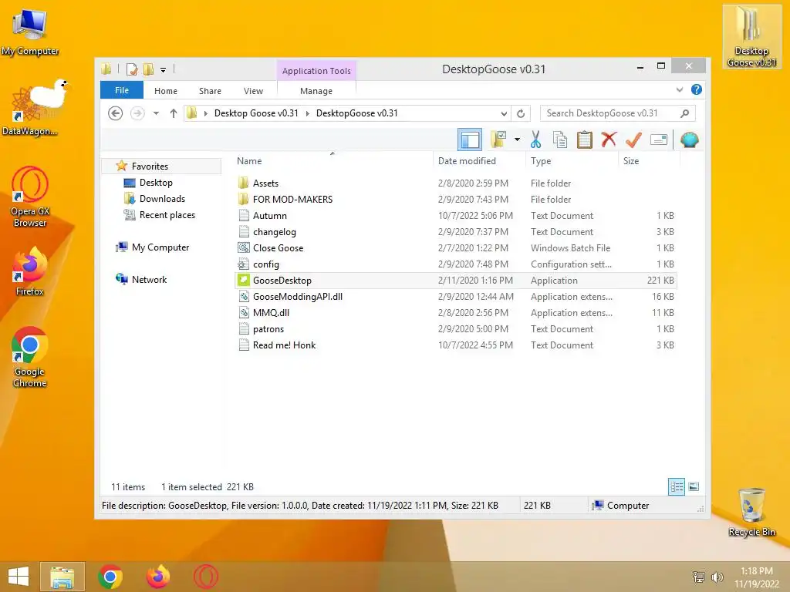Select the Application Tools contextual tab
Viewport: 790px width, 592px height.
[x=316, y=71]
